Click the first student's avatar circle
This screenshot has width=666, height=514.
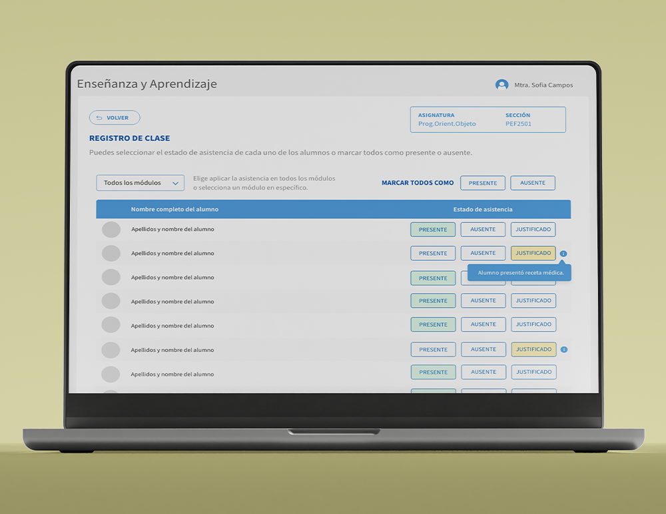coord(111,230)
